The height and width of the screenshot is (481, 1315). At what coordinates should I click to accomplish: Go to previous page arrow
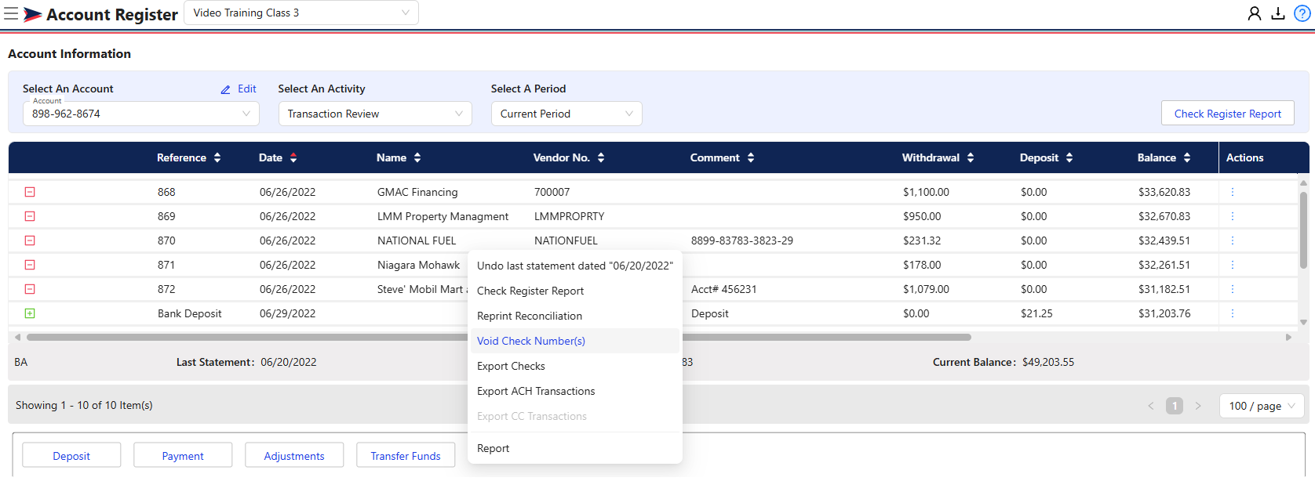[1151, 406]
